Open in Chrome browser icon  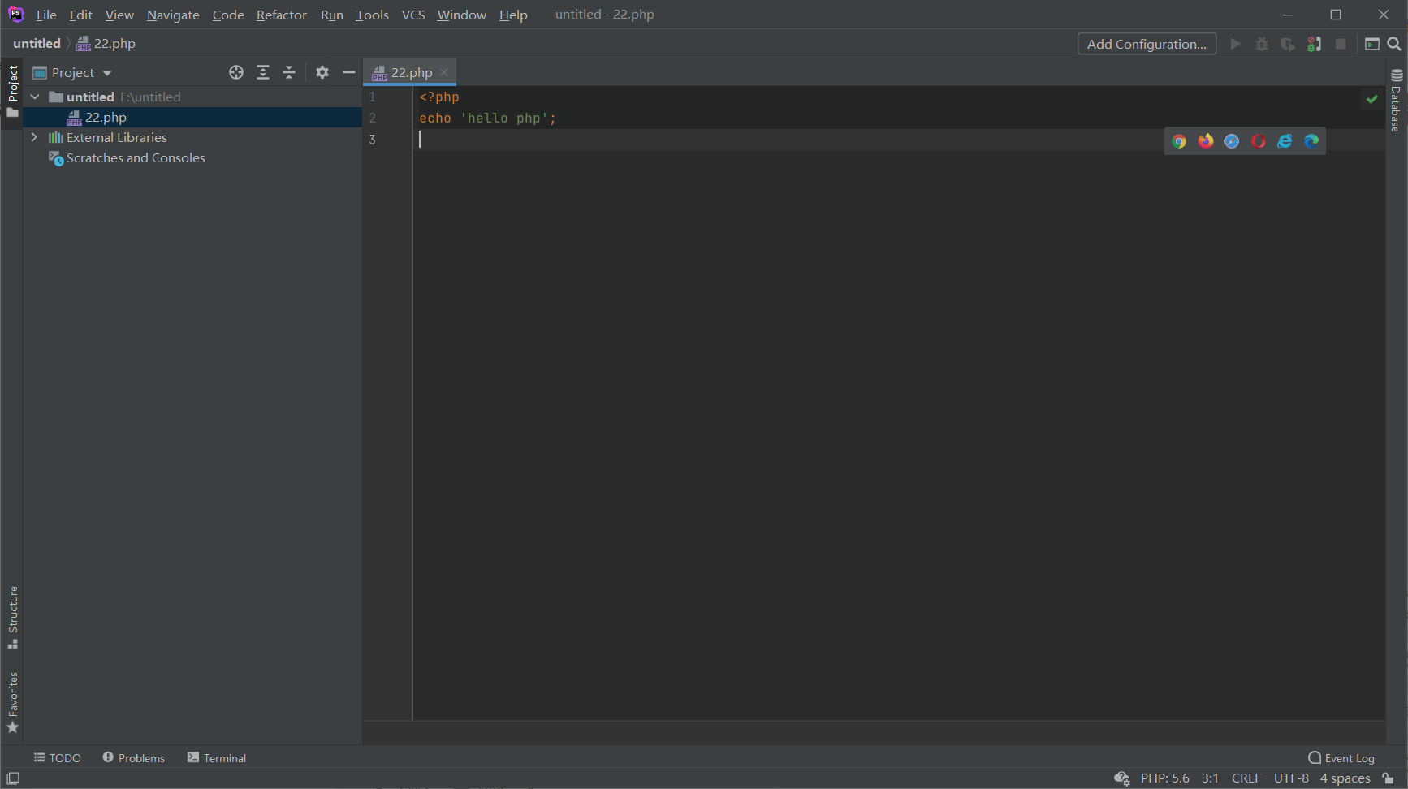tap(1179, 141)
